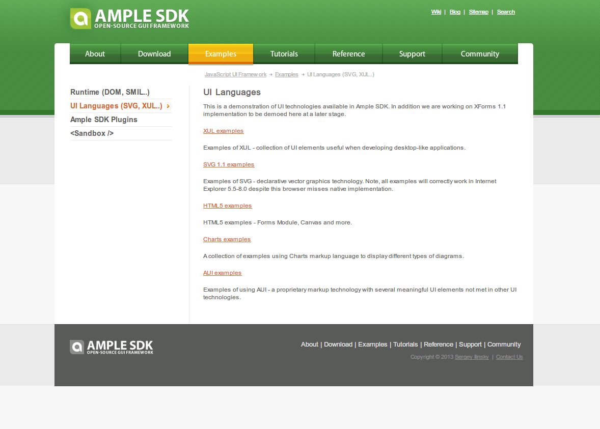This screenshot has width=600, height=429.
Task: Switch to the Reference tab
Action: pyautogui.click(x=348, y=53)
